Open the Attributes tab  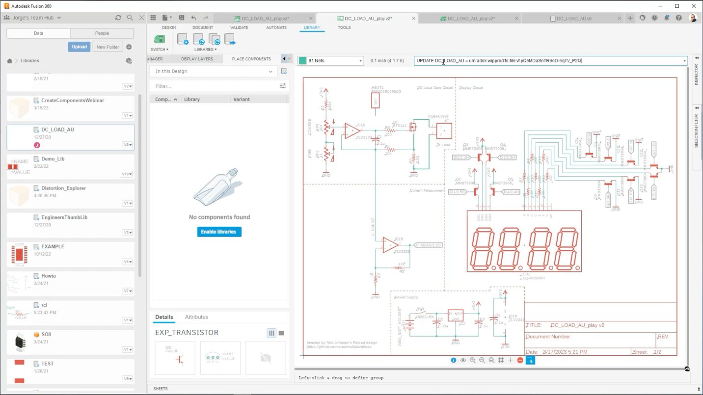tap(196, 317)
